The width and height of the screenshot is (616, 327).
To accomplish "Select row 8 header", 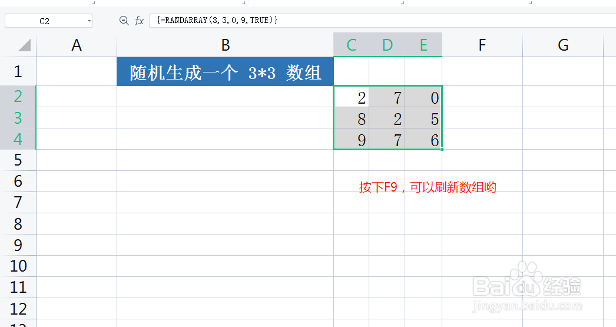I will pos(18,224).
